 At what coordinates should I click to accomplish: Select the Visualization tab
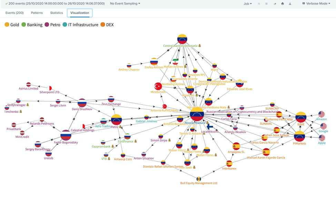pos(80,13)
